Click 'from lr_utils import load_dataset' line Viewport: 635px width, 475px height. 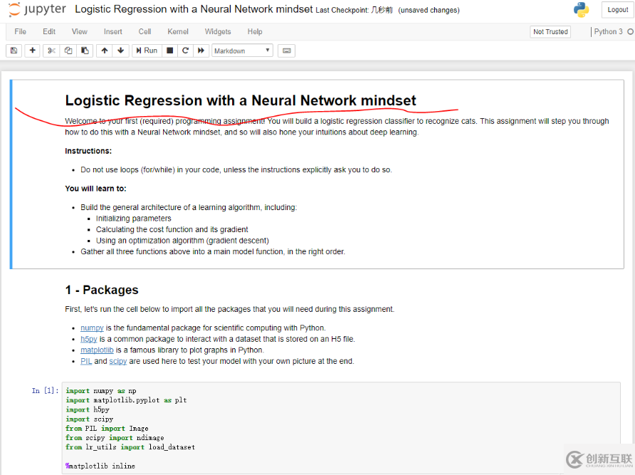click(x=130, y=447)
